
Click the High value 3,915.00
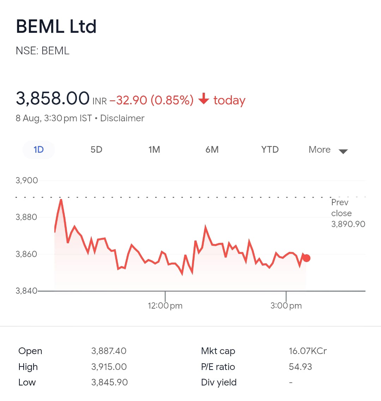pyautogui.click(x=109, y=367)
